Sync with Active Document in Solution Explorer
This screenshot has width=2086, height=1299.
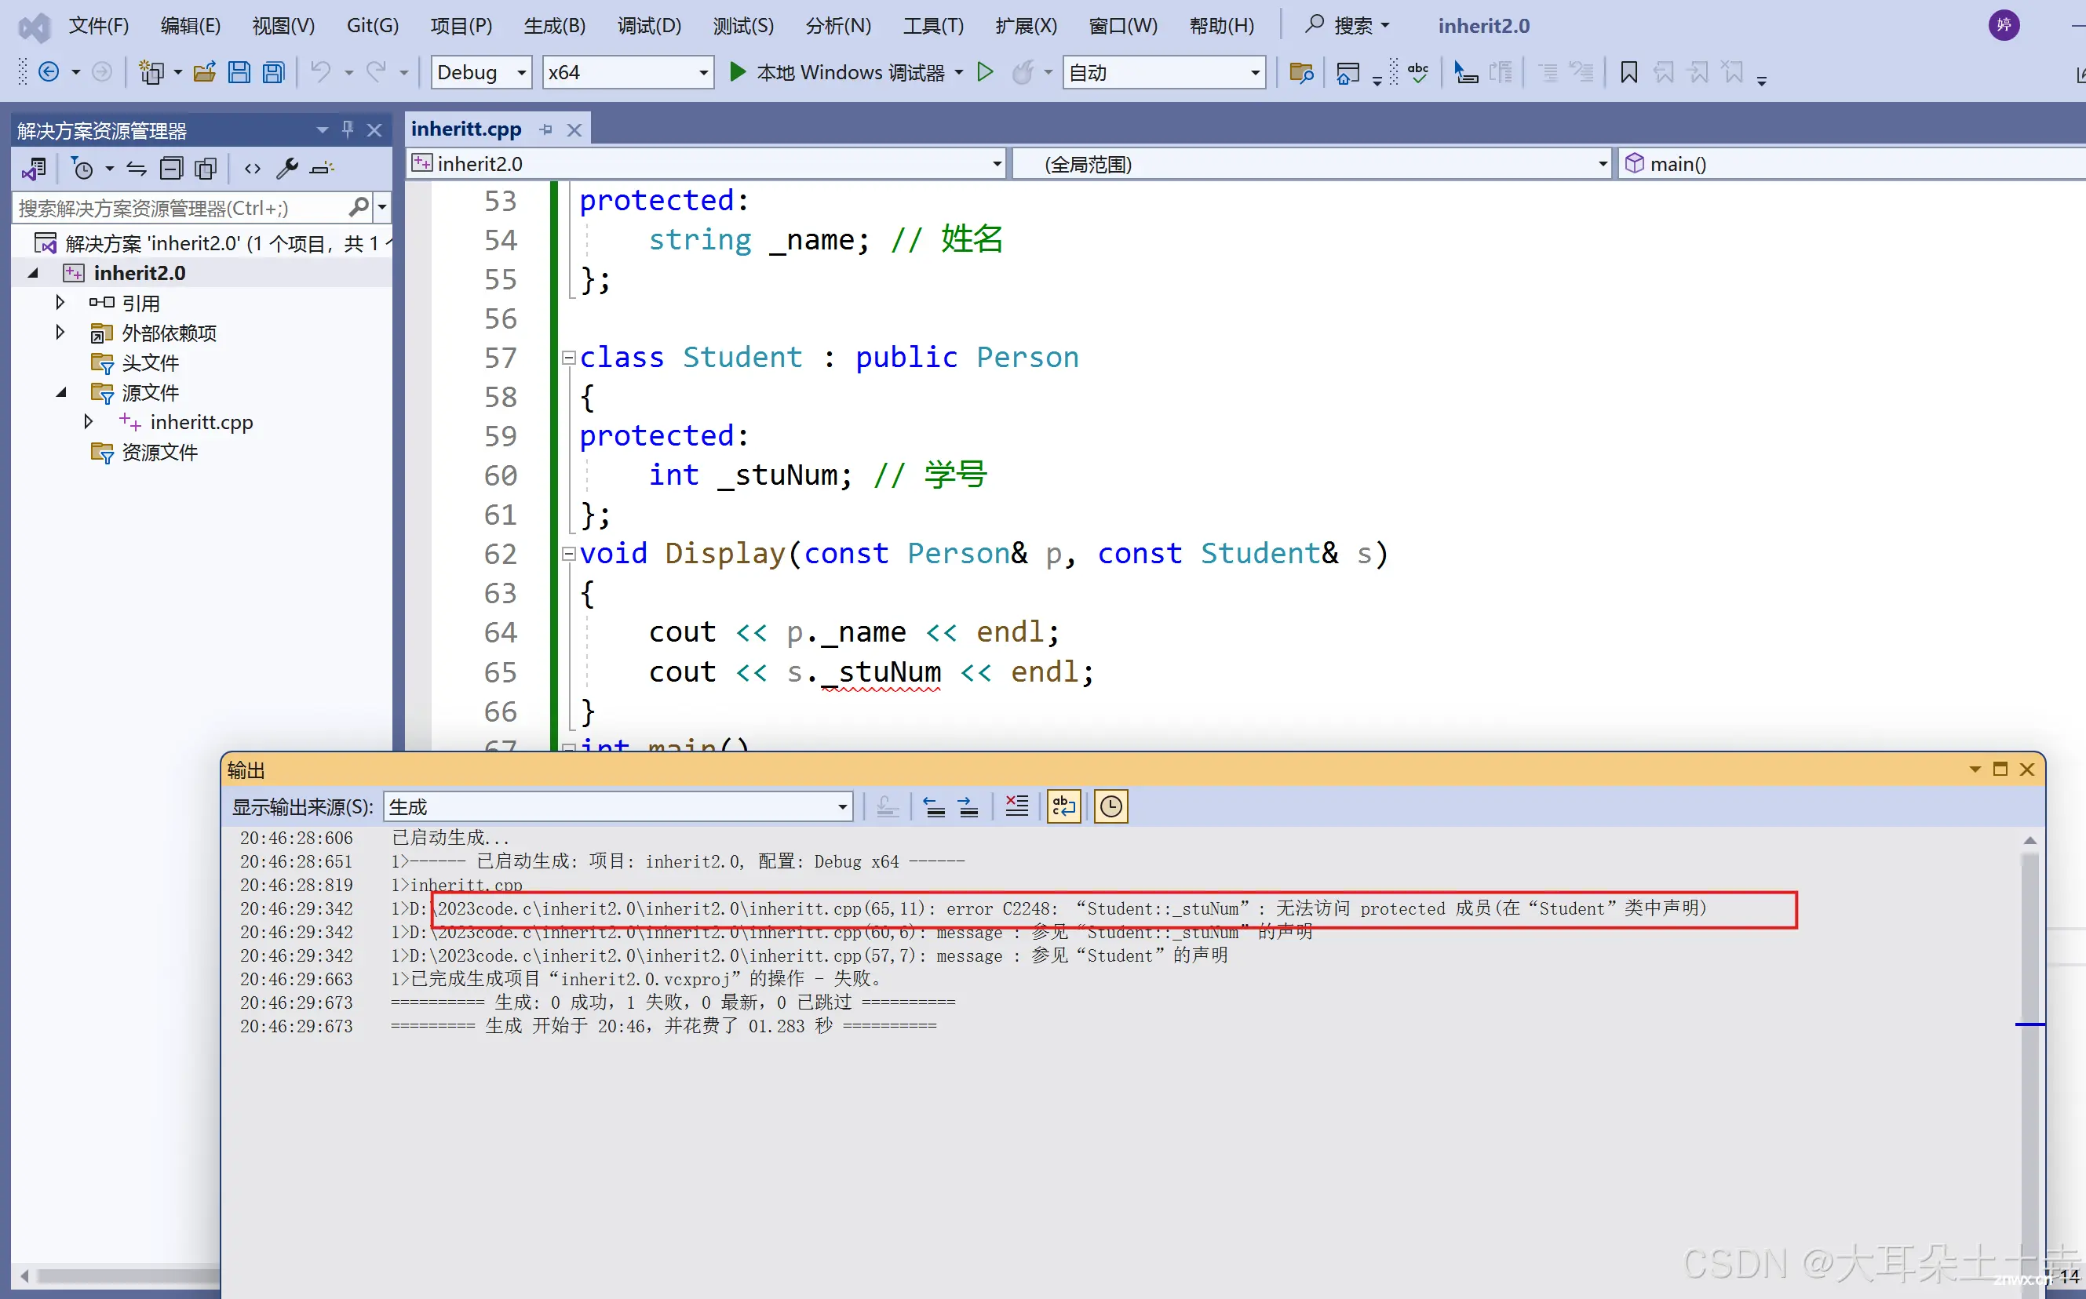(x=136, y=169)
